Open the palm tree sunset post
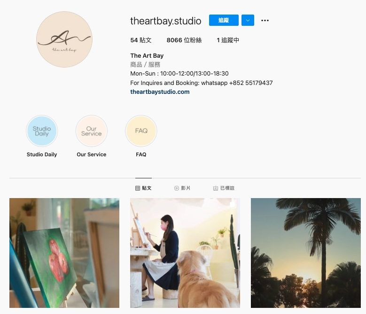 tap(306, 253)
